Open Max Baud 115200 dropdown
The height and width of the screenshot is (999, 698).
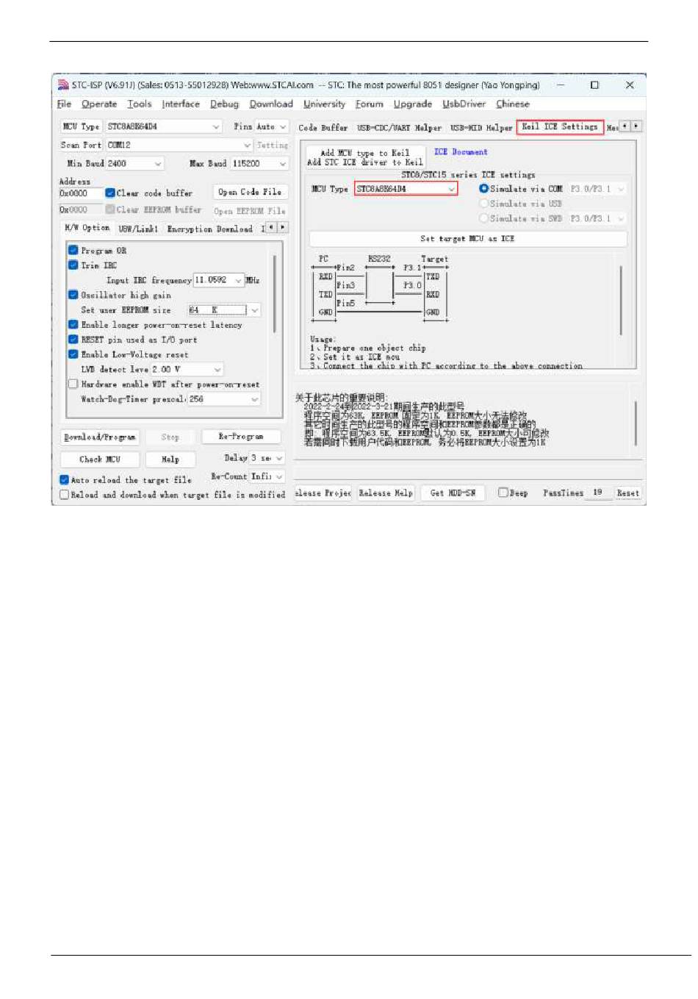[283, 163]
